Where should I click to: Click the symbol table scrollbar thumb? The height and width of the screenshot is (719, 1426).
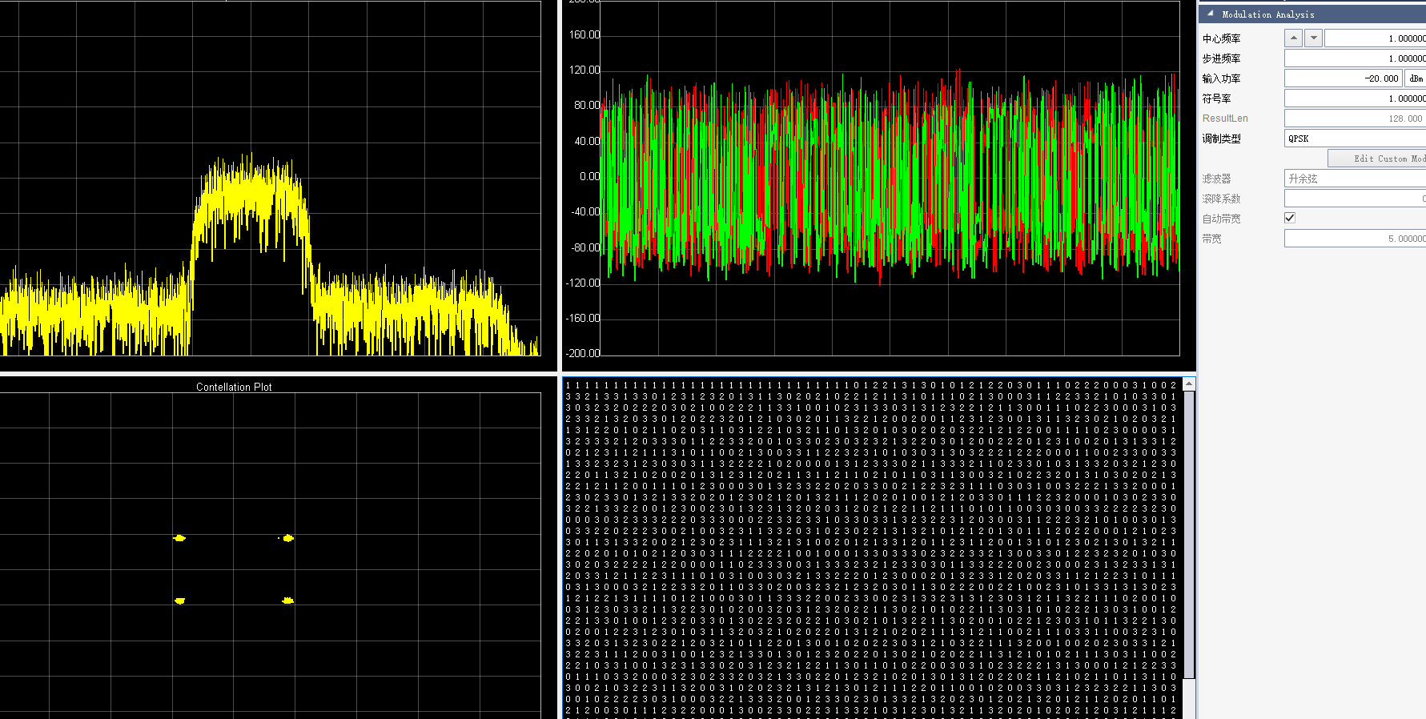1189,534
